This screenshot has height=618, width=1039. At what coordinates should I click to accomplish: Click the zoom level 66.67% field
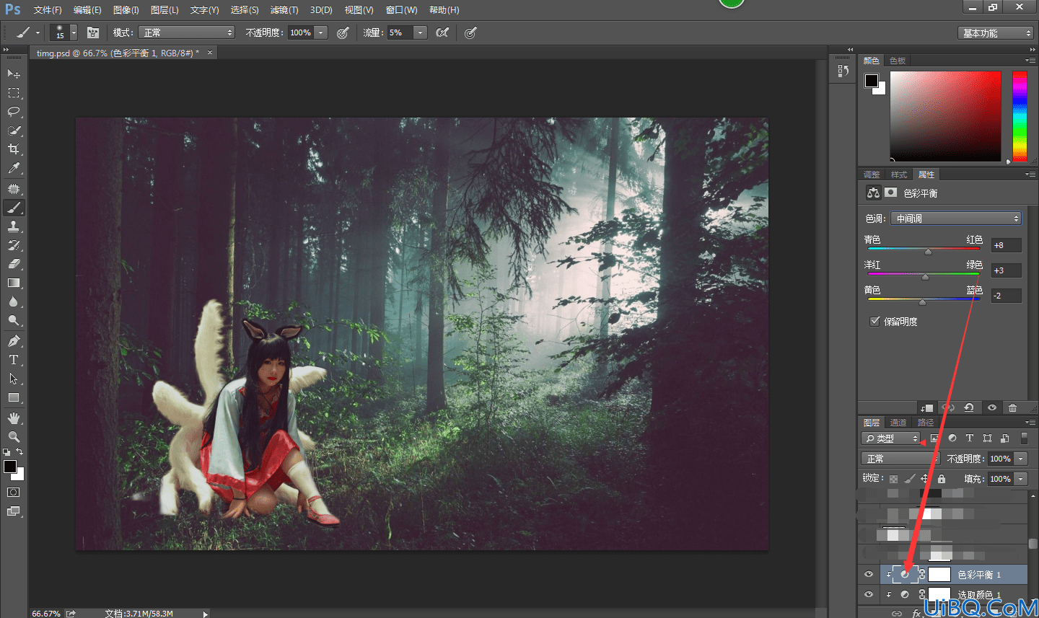[x=46, y=614]
